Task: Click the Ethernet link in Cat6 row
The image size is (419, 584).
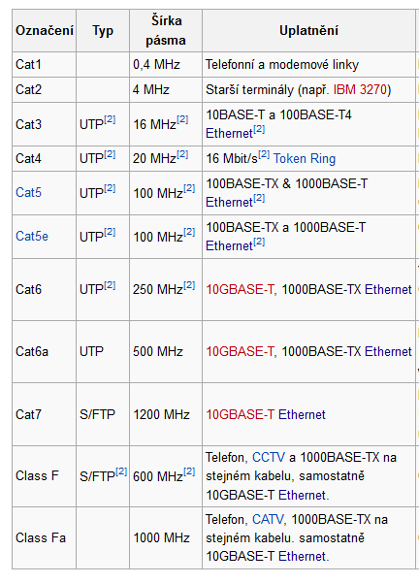Action: coord(388,289)
